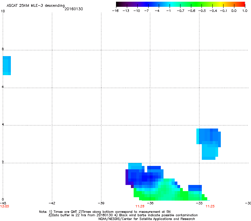Click the longitude axis label '-36'
The width and height of the screenshot is (251, 221).
[x=150, y=203]
